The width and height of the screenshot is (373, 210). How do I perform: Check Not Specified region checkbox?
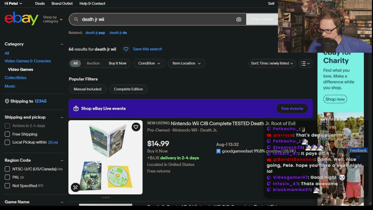[7, 185]
